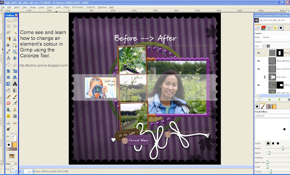Viewport: 290px width, 175px height.
Task: Select the Color Picker eyedropper tool
Action: pos(8,51)
